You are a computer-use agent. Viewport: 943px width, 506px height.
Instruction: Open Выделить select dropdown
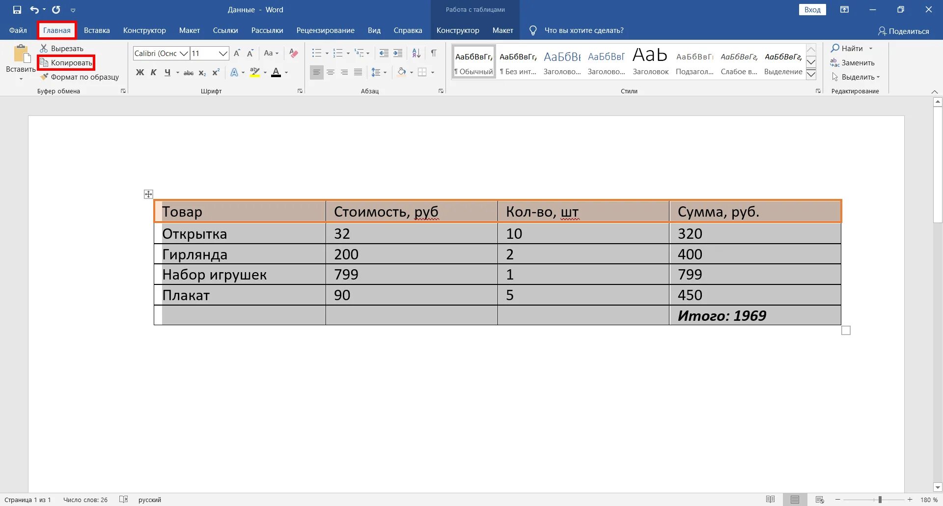pyautogui.click(x=856, y=77)
